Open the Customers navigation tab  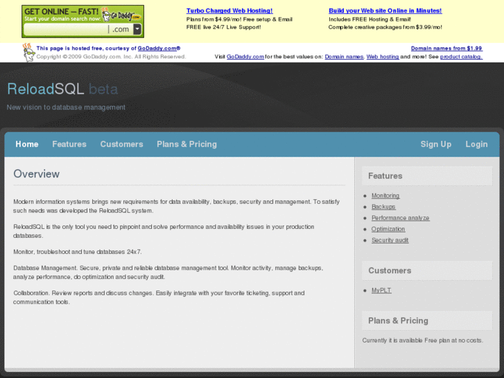[x=121, y=144]
